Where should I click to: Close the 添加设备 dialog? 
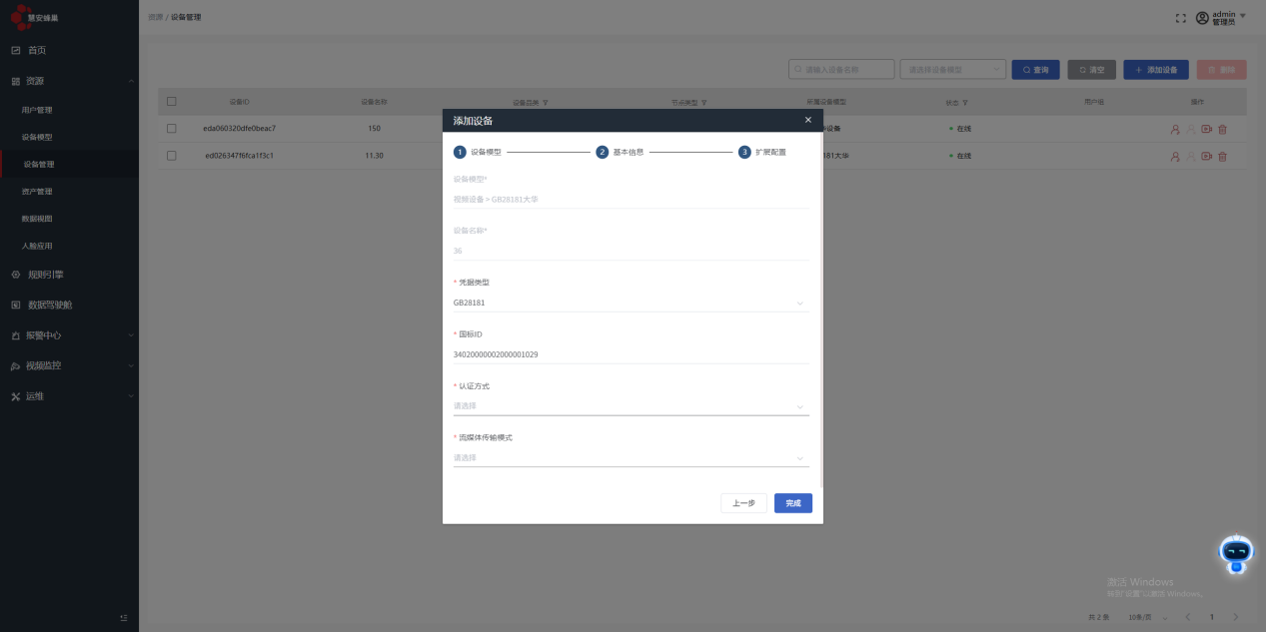click(808, 120)
